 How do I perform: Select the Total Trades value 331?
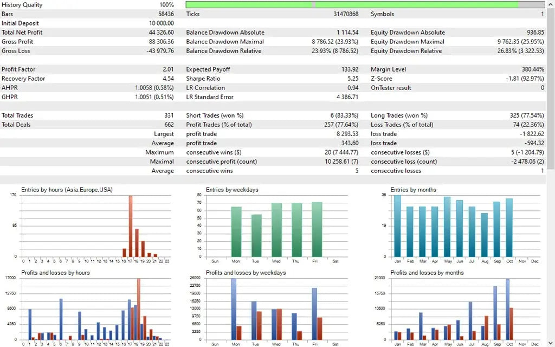(x=169, y=115)
